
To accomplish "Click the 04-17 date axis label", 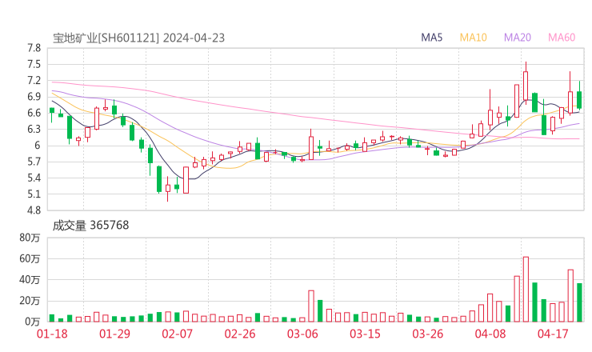I will [x=553, y=334].
